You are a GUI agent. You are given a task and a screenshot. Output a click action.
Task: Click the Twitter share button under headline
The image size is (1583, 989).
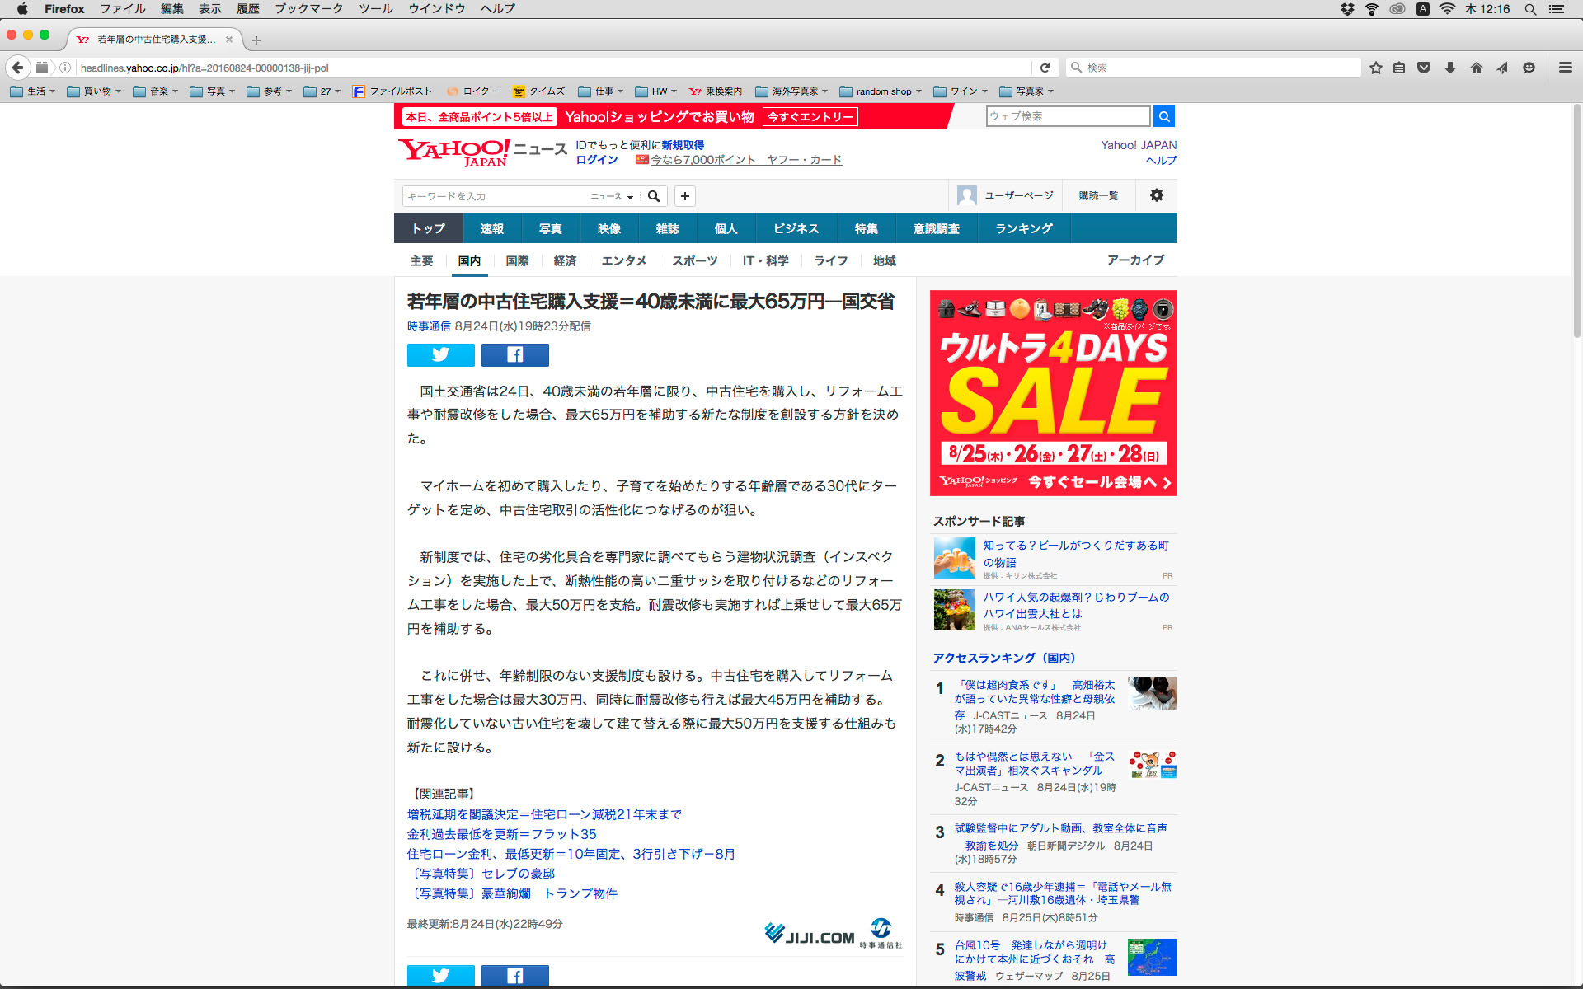[440, 354]
